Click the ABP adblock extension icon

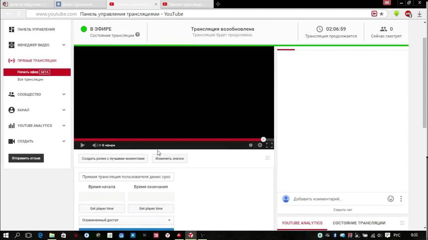coord(408,14)
